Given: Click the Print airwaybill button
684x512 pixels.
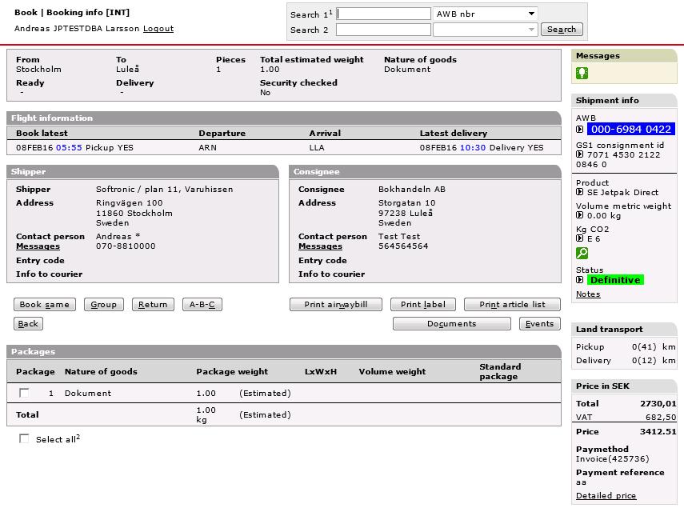Looking at the screenshot, I should [336, 305].
